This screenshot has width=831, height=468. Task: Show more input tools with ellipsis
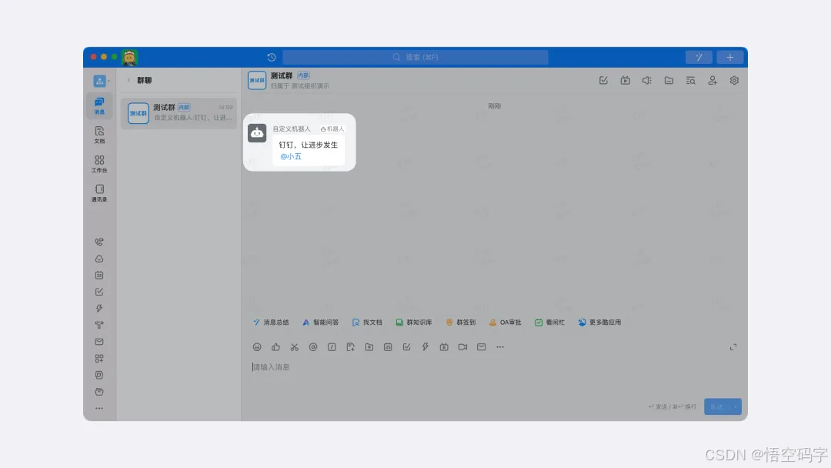[x=500, y=347]
